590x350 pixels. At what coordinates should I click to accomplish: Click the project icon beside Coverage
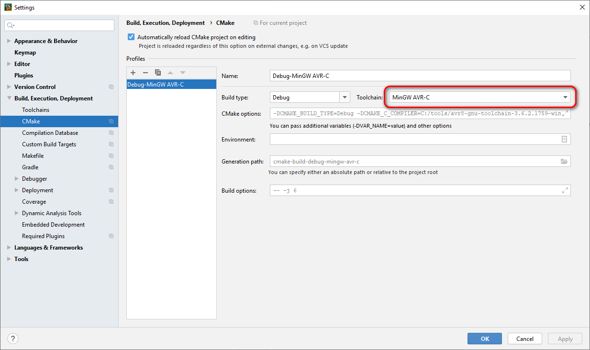pos(111,202)
